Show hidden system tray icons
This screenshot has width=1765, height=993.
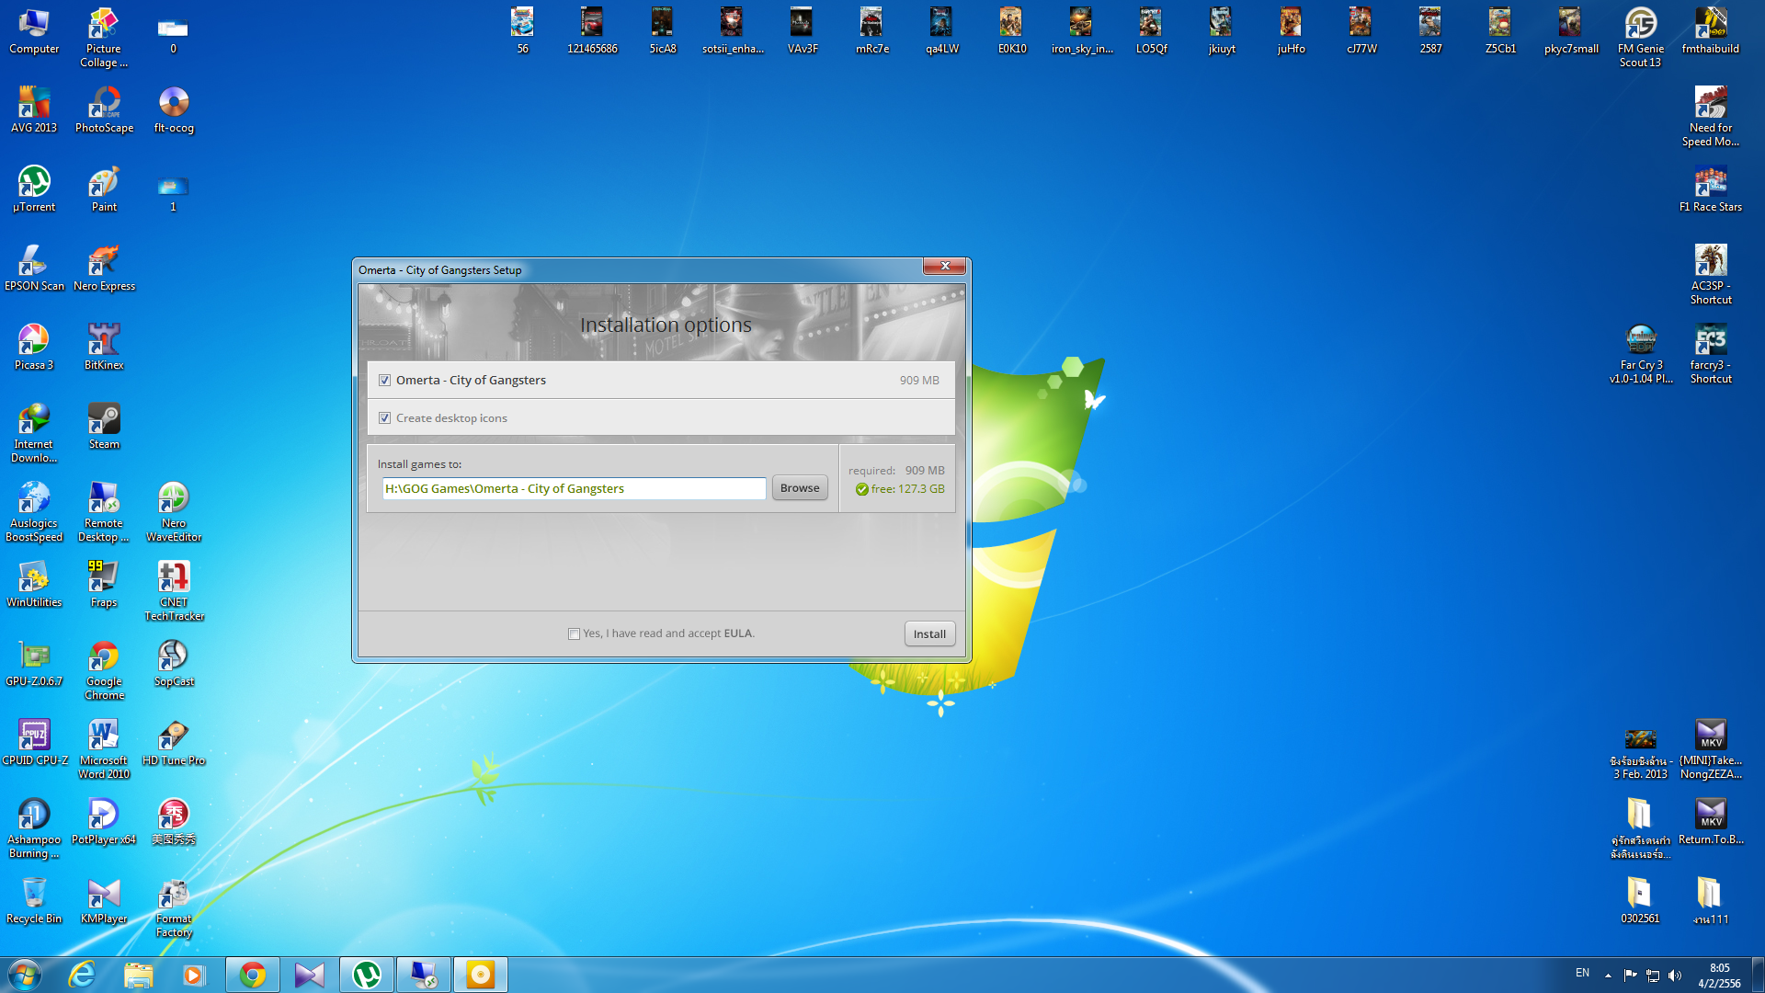pos(1608,975)
